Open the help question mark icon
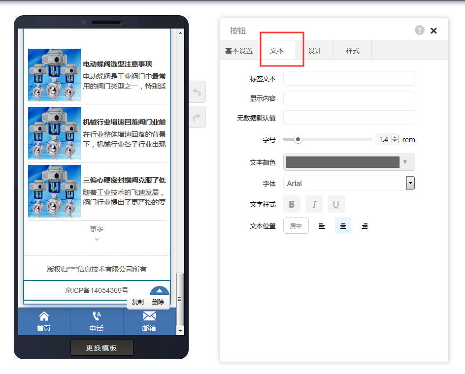 pos(419,30)
